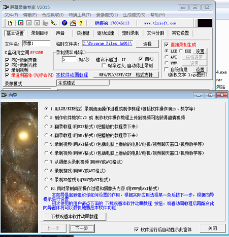Select the AVI format radio button
The height and width of the screenshot is (237, 229).
(x=167, y=57)
